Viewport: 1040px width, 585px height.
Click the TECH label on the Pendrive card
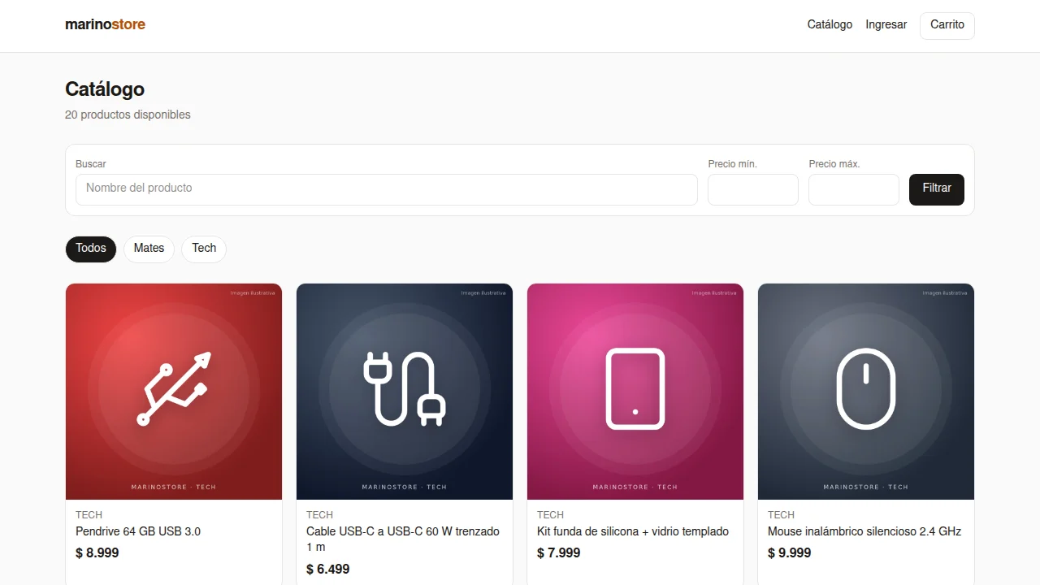click(89, 514)
